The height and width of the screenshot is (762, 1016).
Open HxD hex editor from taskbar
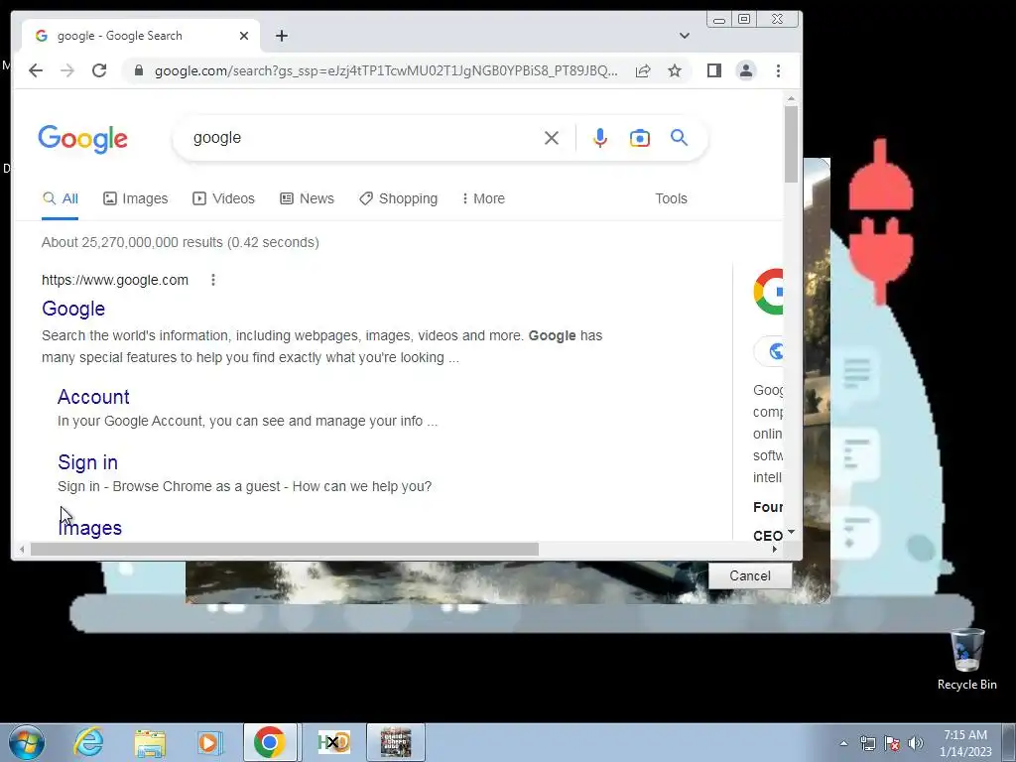tap(333, 742)
